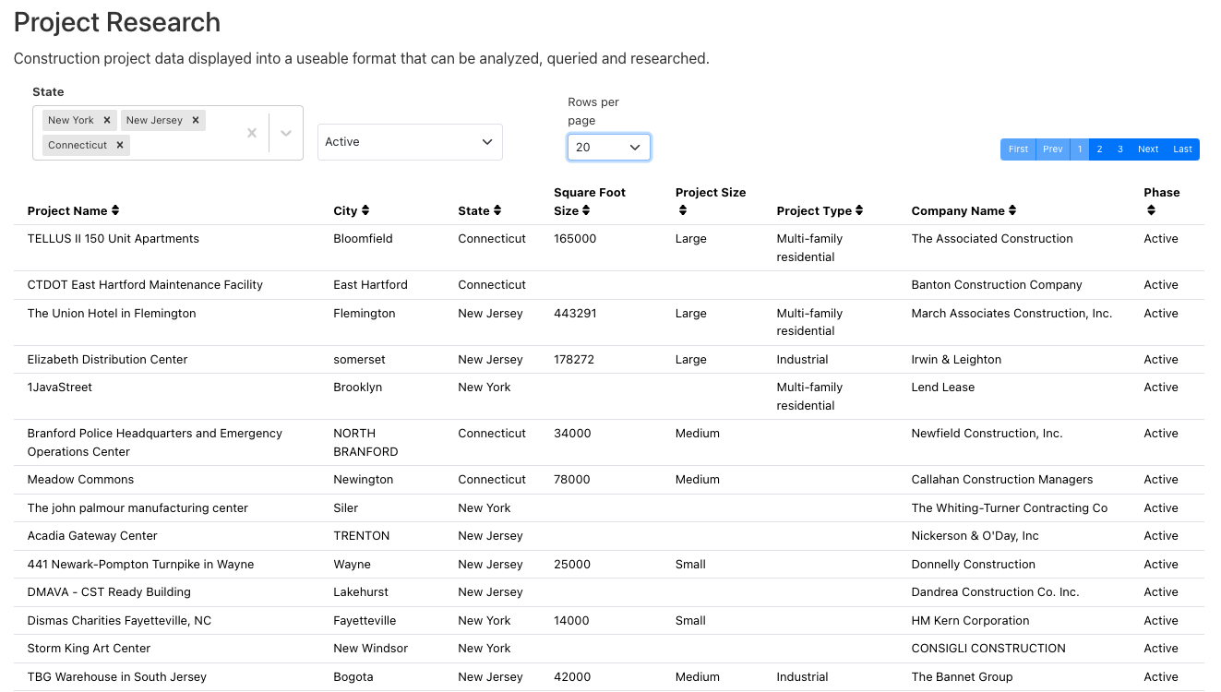Open the Active phase dropdown
Image resolution: width=1221 pixels, height=692 pixels.
pos(410,142)
